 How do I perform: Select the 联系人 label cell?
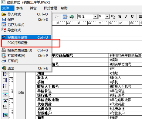tap(72, 78)
